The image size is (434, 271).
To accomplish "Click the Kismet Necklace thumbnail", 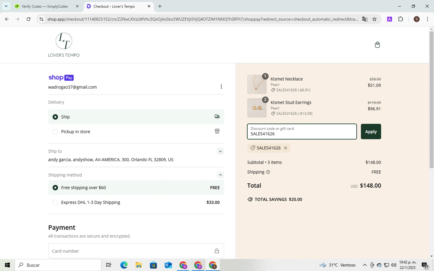I will pyautogui.click(x=257, y=84).
